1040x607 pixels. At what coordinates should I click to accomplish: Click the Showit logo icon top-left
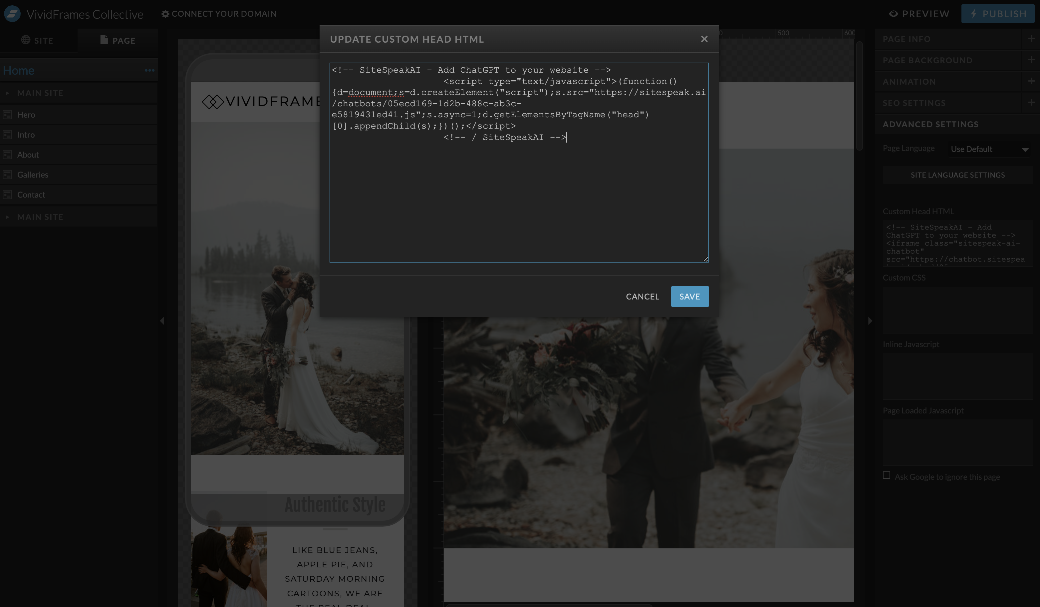[12, 14]
